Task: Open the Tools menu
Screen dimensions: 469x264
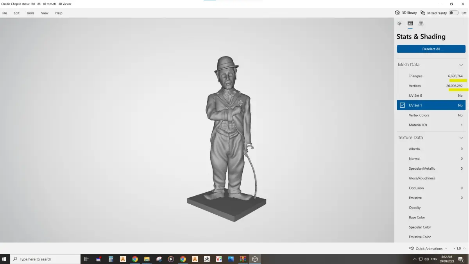Action: (30, 13)
